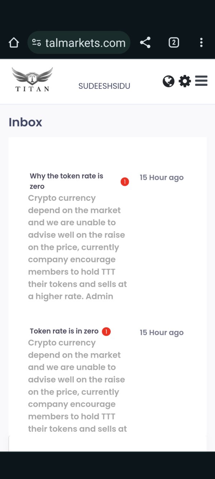The width and height of the screenshot is (215, 479).
Task: Tap red unread badge on first message
Action: pyautogui.click(x=125, y=182)
